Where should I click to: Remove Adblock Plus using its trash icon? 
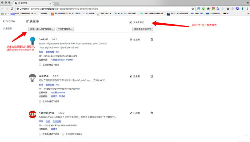pos(152,113)
